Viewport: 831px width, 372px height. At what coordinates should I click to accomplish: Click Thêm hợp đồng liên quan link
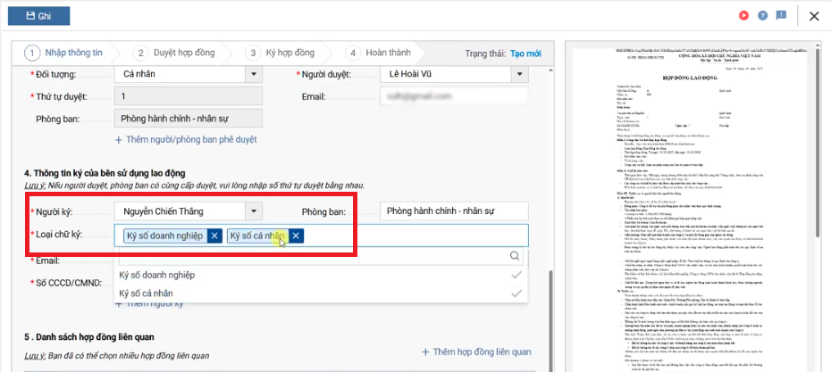(x=476, y=351)
